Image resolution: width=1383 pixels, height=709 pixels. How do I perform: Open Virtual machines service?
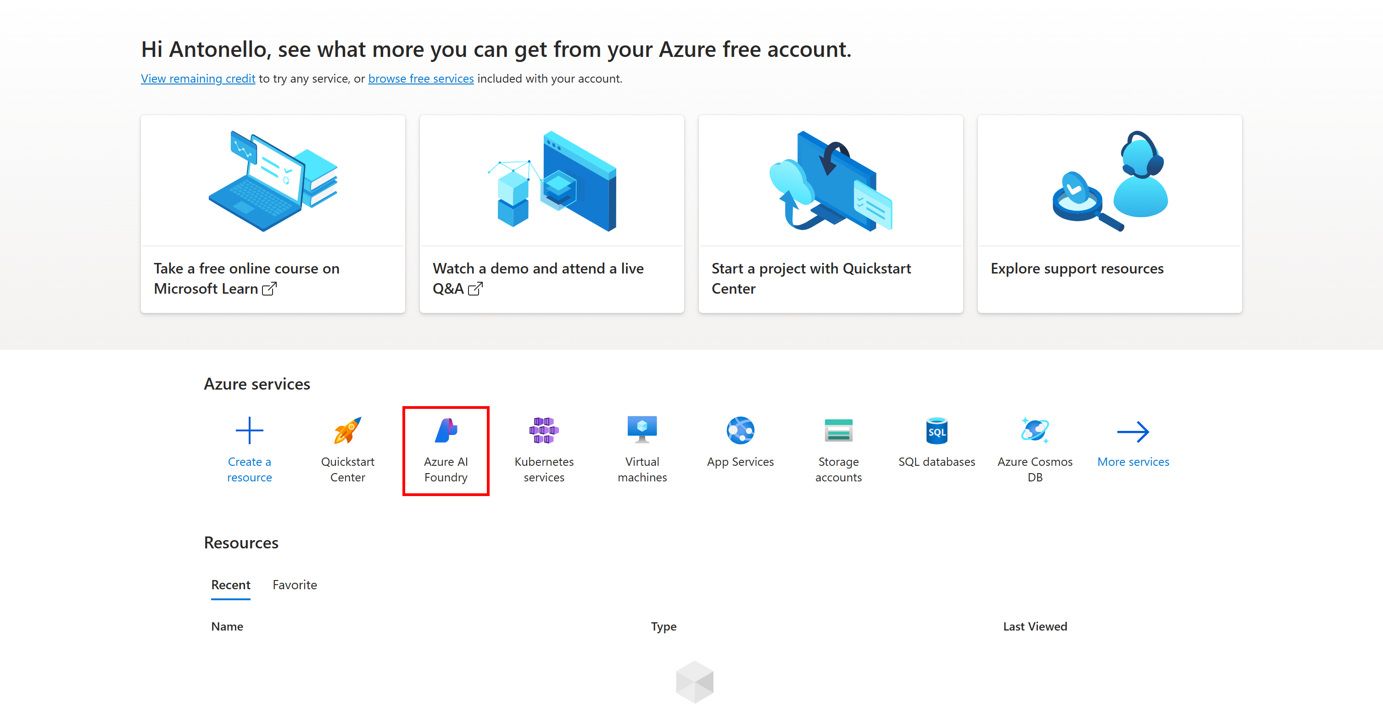642,450
